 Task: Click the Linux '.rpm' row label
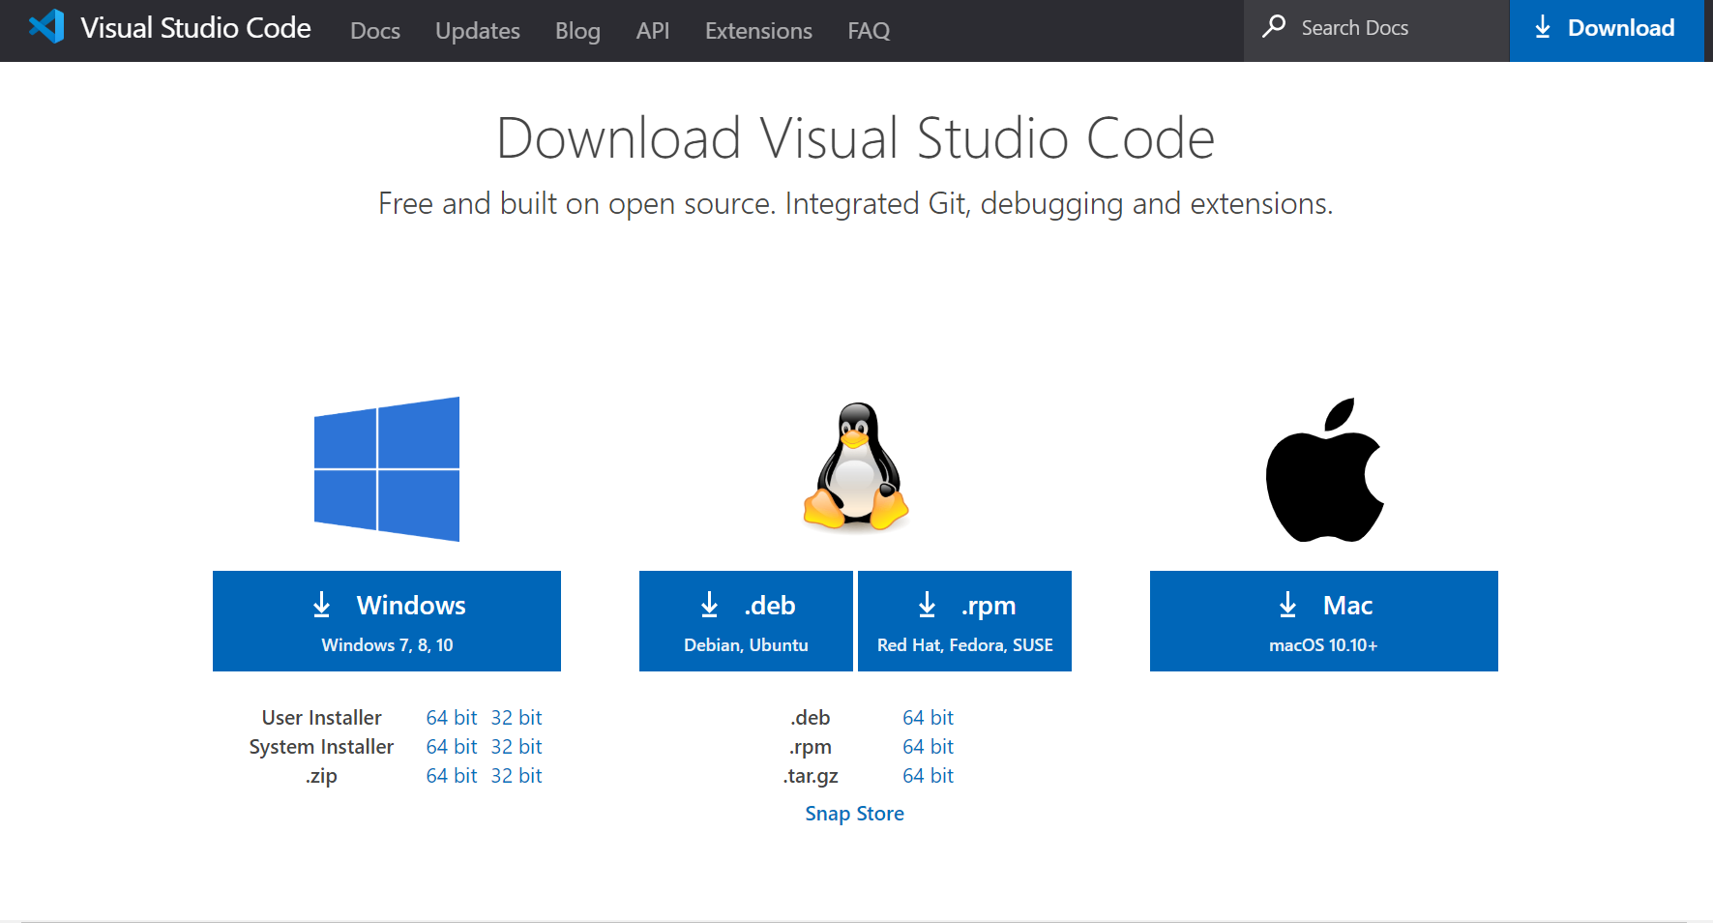[811, 748]
